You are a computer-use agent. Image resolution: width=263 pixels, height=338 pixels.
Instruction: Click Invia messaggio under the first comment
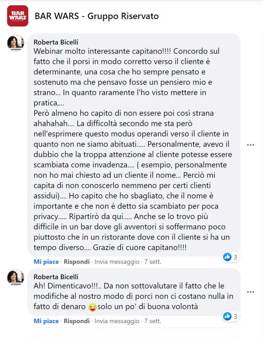pos(117,262)
